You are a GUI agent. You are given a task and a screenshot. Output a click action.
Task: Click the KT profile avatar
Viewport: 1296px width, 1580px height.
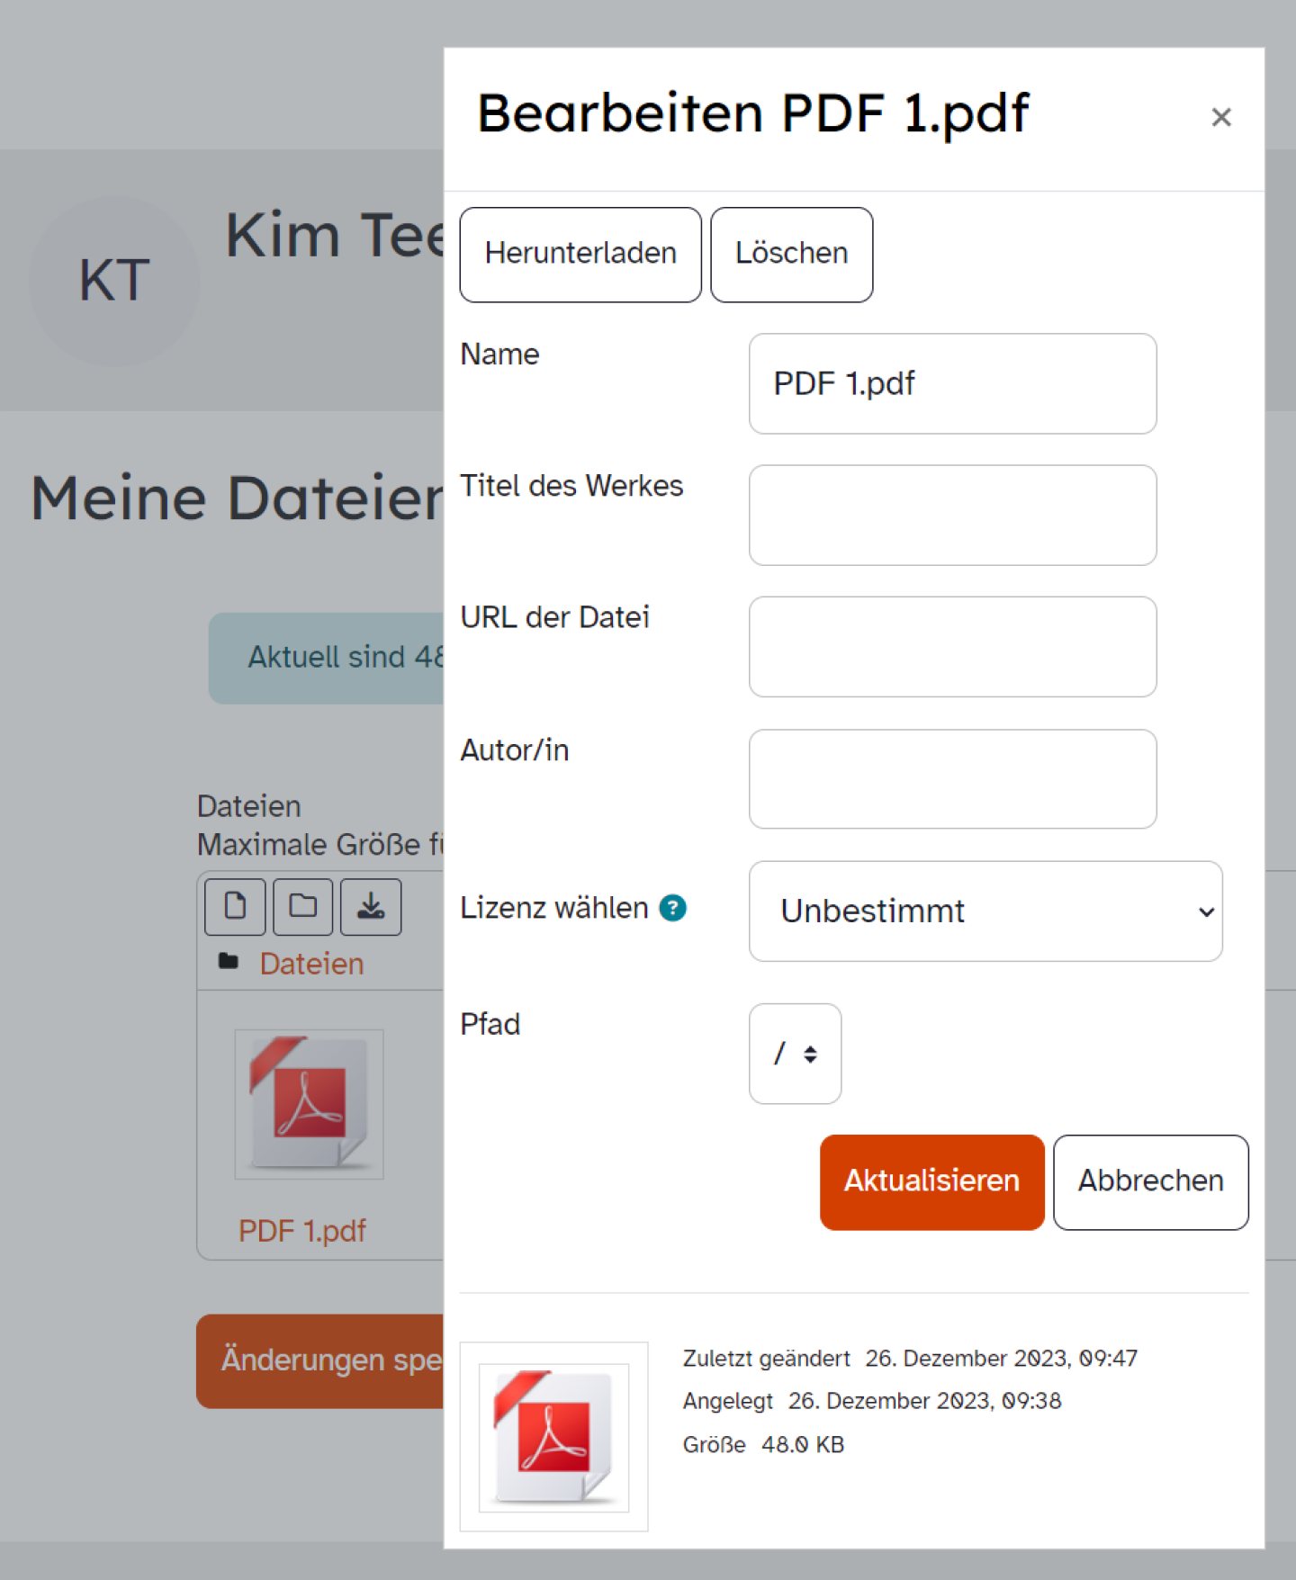click(x=113, y=279)
